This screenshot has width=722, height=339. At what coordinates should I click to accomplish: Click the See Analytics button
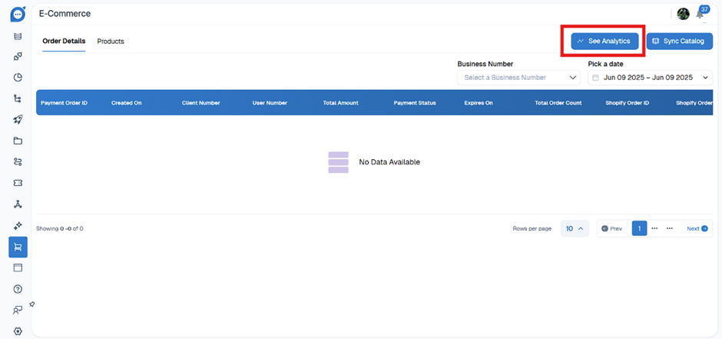tap(604, 41)
